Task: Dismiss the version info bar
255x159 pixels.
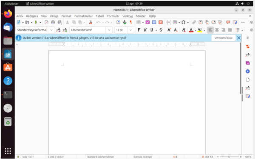Action: point(238,38)
